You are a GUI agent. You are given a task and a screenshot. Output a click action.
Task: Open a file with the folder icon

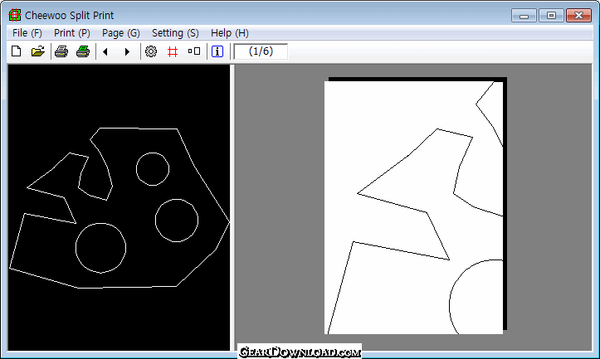tap(37, 51)
